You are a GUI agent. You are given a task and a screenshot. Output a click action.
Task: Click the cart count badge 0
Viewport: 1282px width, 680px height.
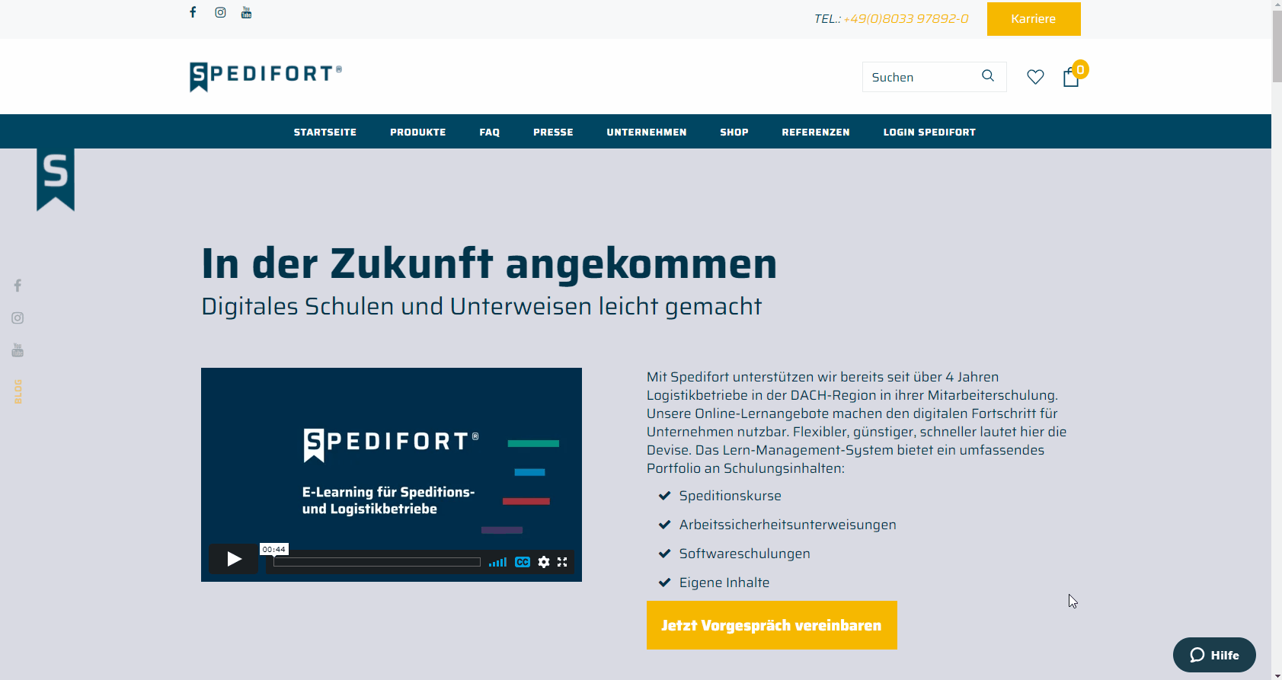1080,69
